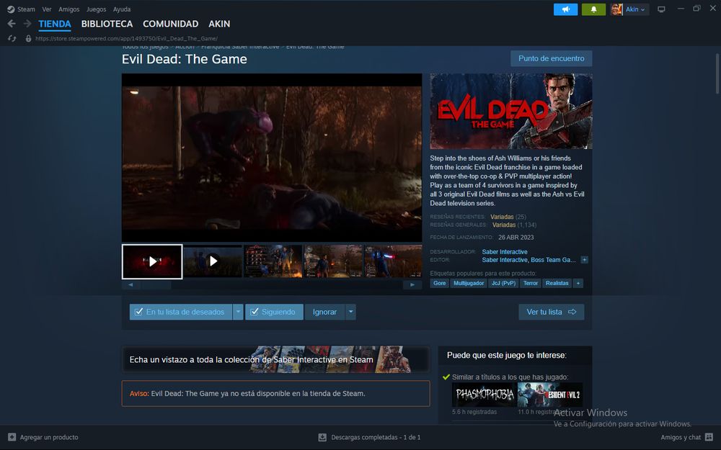Switch to the BIBLIOTECA tab

click(x=107, y=24)
